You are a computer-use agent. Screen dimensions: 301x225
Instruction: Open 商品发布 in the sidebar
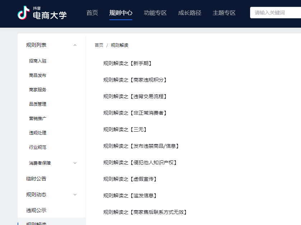(38, 75)
